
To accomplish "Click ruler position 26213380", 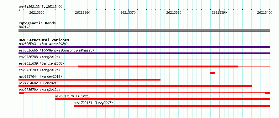I will click(x=174, y=12).
